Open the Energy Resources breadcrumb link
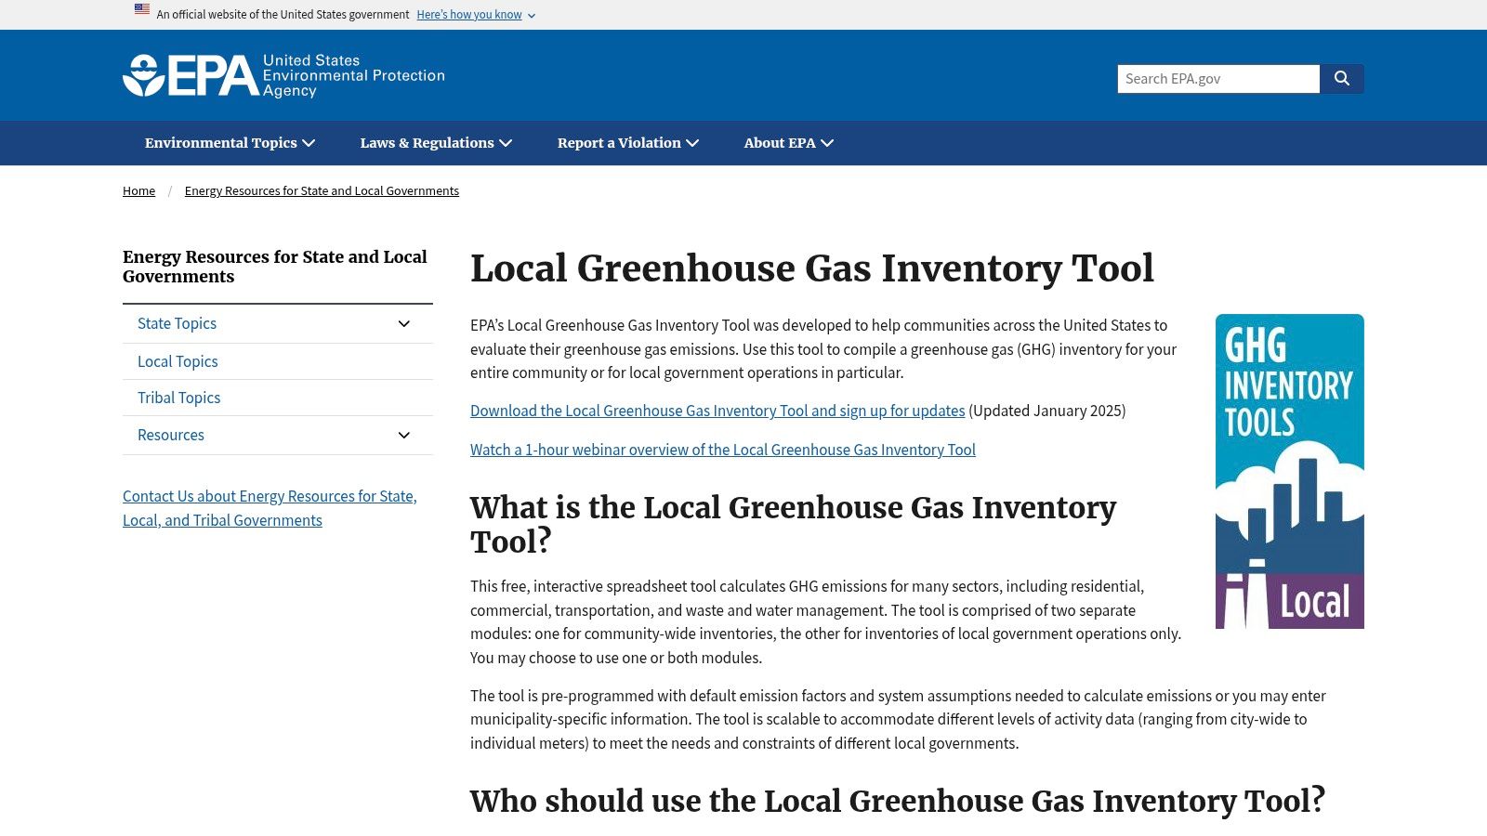The height and width of the screenshot is (836, 1487). pos(322,191)
